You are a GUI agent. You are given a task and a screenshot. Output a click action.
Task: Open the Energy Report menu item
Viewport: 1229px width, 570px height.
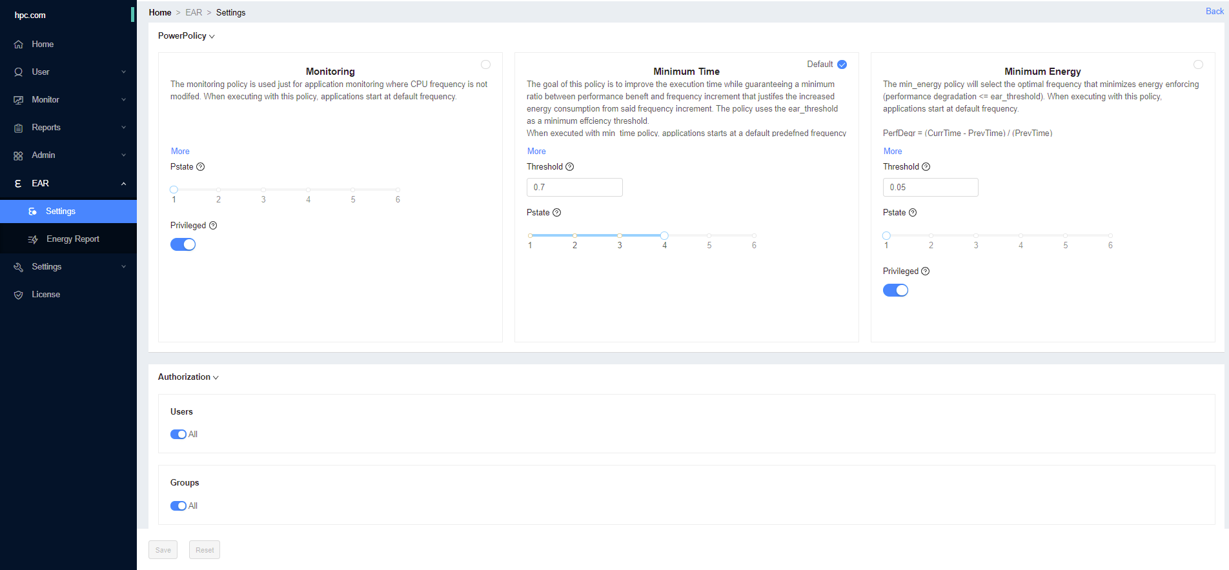(x=72, y=239)
